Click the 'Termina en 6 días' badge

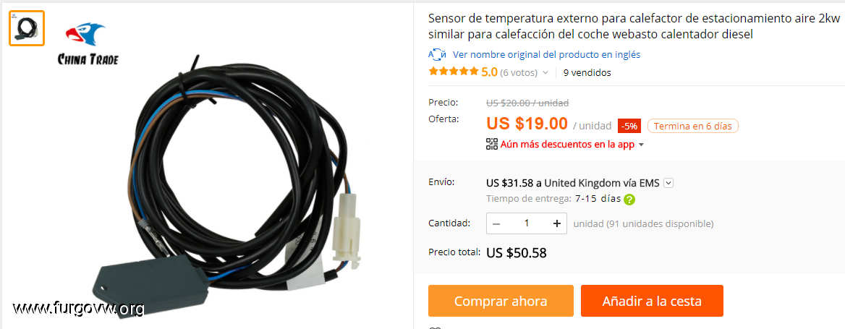point(692,126)
